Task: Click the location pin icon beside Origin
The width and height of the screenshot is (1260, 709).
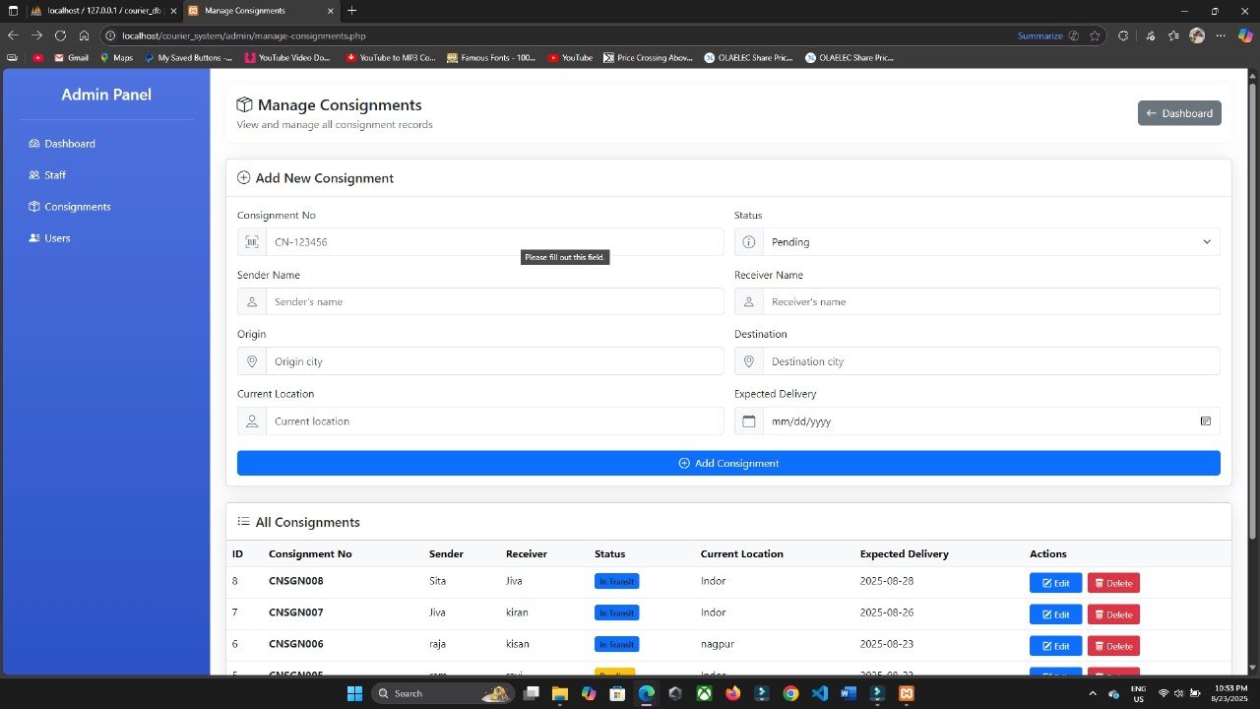Action: 252,361
